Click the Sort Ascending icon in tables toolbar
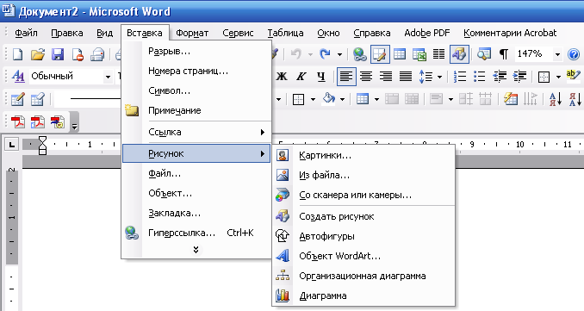The image size is (584, 311). click(556, 99)
